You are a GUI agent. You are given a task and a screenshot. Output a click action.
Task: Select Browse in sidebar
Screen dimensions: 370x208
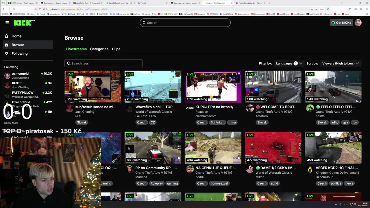[x=28, y=45]
